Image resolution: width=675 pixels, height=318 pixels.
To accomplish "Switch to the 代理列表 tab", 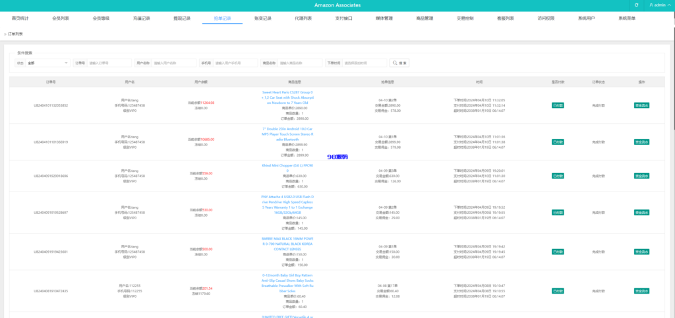I will point(303,18).
